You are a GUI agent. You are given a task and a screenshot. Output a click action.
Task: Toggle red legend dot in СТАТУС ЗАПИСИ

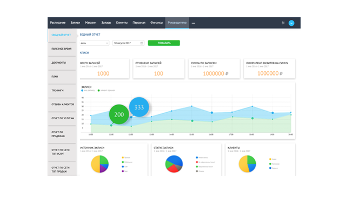197,162
